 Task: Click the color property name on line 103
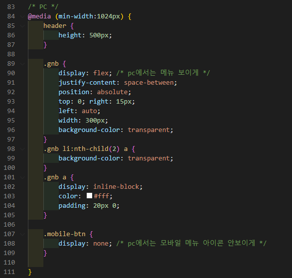point(68,196)
